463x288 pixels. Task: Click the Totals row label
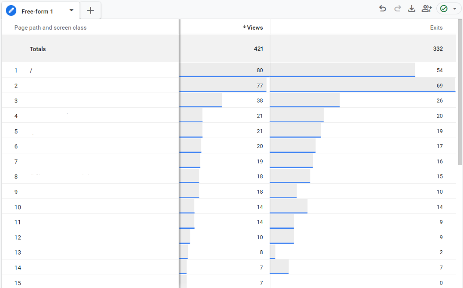37,49
